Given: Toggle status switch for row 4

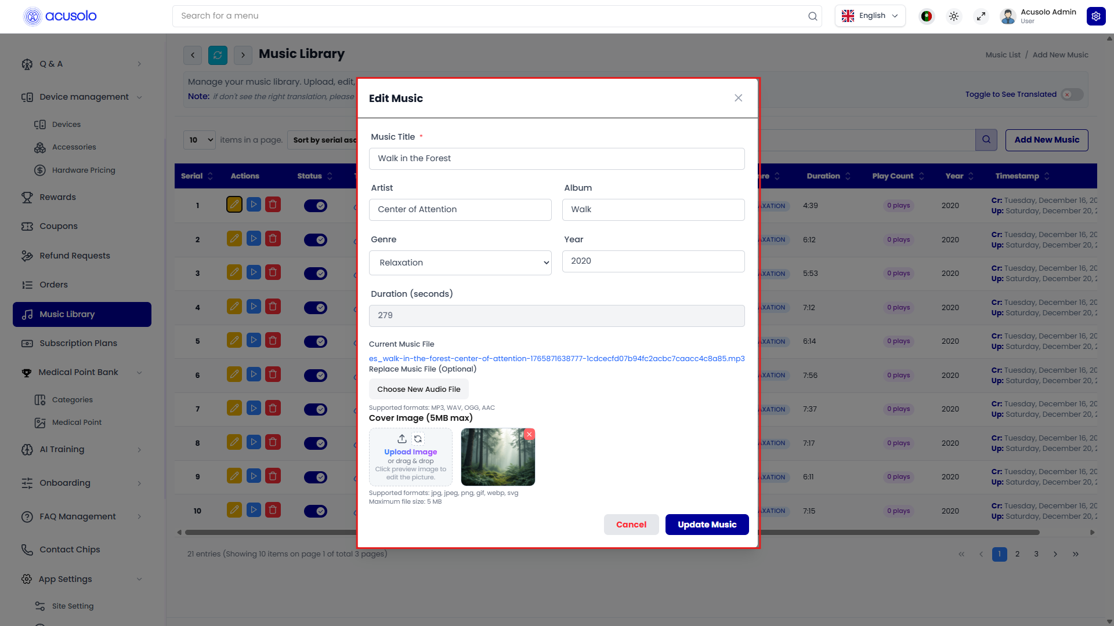Looking at the screenshot, I should coord(316,307).
